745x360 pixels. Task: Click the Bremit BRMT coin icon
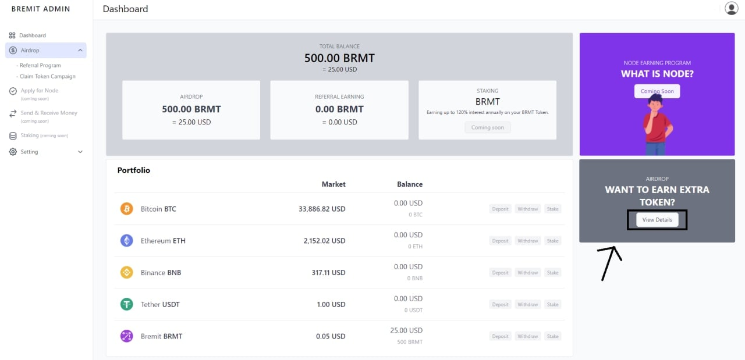pyautogui.click(x=126, y=336)
